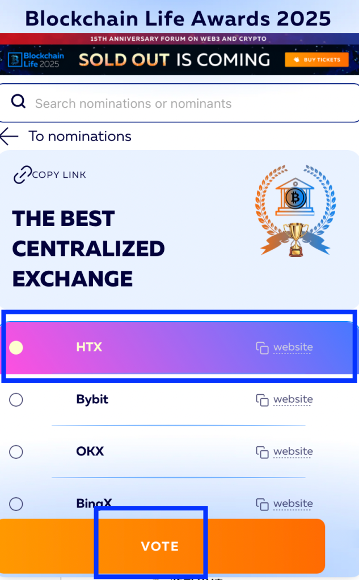Click the search magnifier icon
The height and width of the screenshot is (580, 359).
tap(19, 102)
